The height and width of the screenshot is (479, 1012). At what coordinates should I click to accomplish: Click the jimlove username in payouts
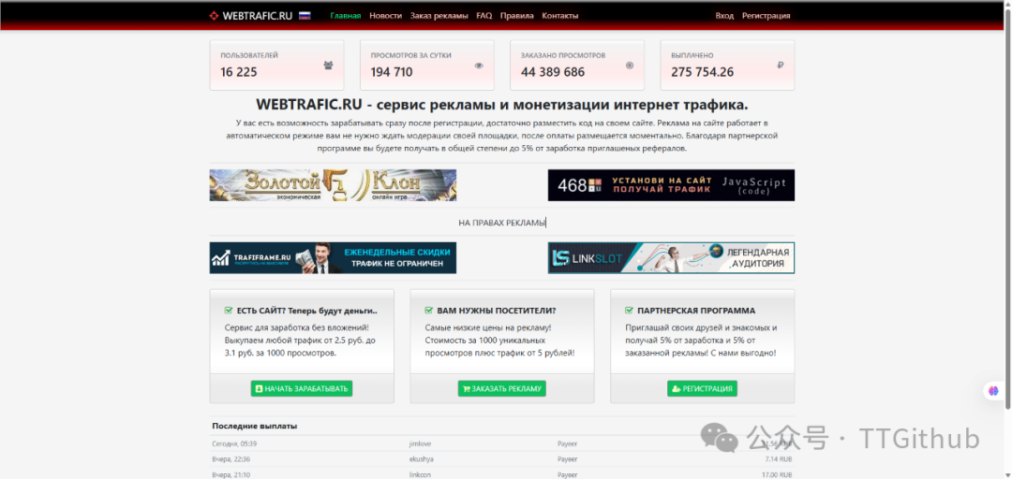[x=420, y=444]
